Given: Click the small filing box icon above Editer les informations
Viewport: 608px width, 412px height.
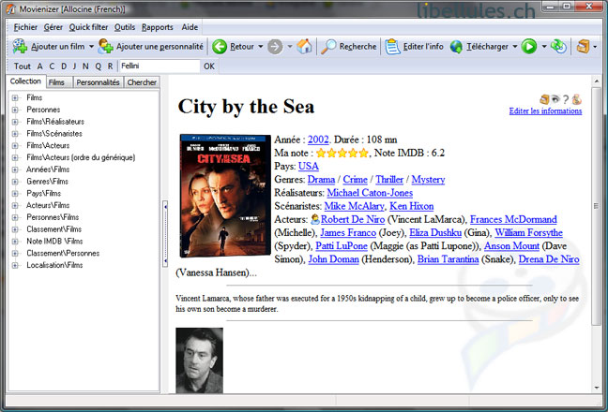Looking at the screenshot, I should coord(544,99).
